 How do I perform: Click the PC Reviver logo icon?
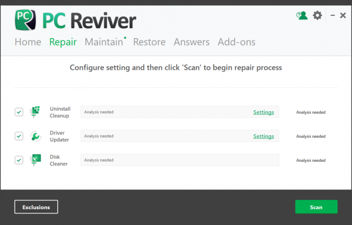tap(25, 20)
